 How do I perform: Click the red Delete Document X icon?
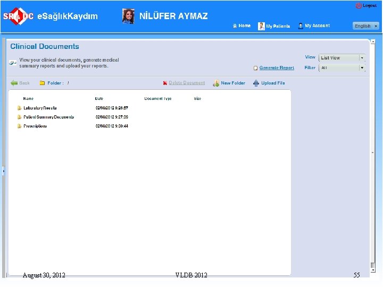click(165, 83)
